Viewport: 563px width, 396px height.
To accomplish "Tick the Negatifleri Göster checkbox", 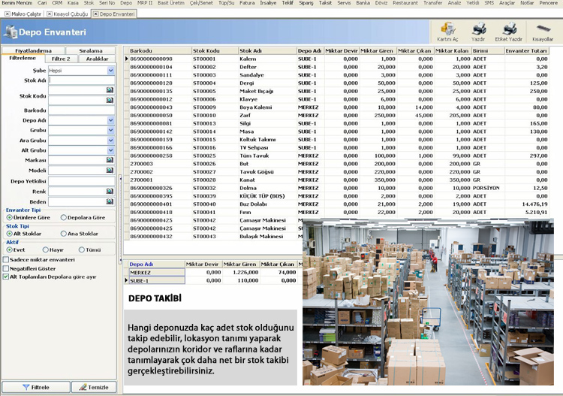I will tap(7, 268).
